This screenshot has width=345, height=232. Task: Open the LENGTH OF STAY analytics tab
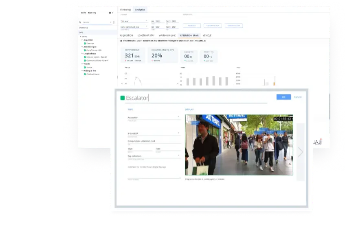click(x=146, y=35)
